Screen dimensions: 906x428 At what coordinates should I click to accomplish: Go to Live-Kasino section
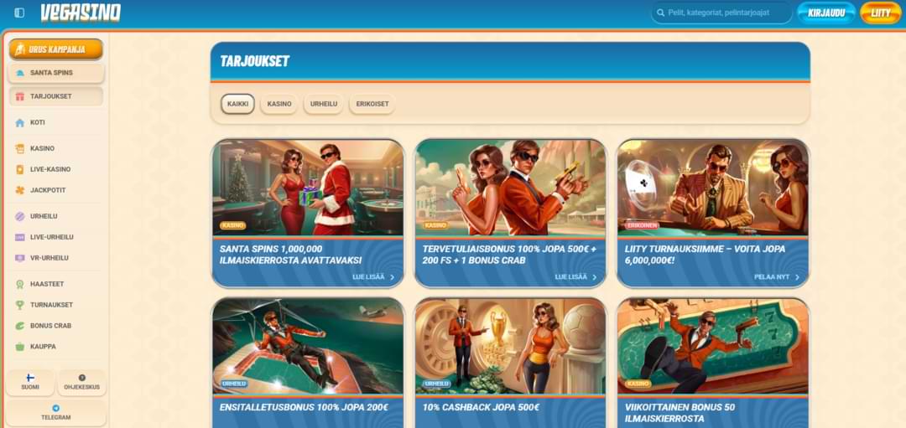(x=49, y=169)
